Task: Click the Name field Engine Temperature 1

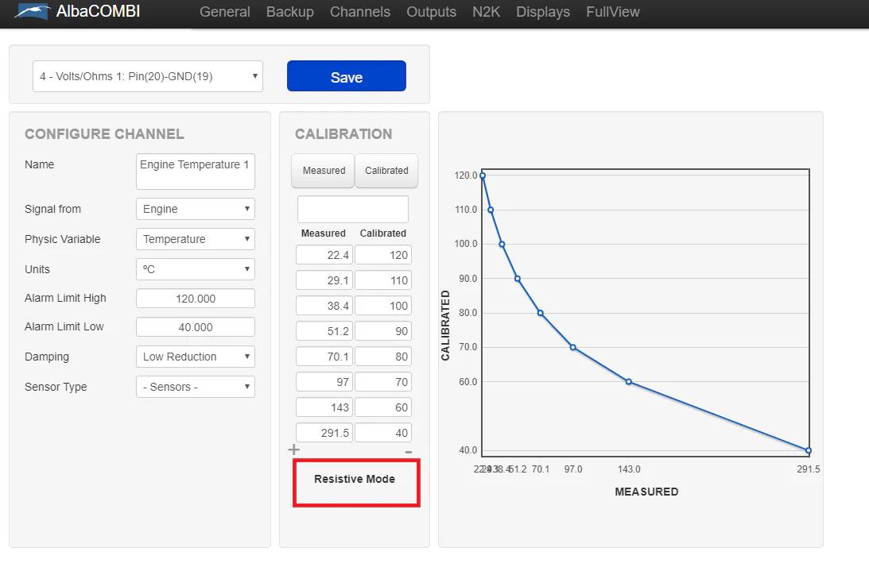Action: click(x=195, y=171)
